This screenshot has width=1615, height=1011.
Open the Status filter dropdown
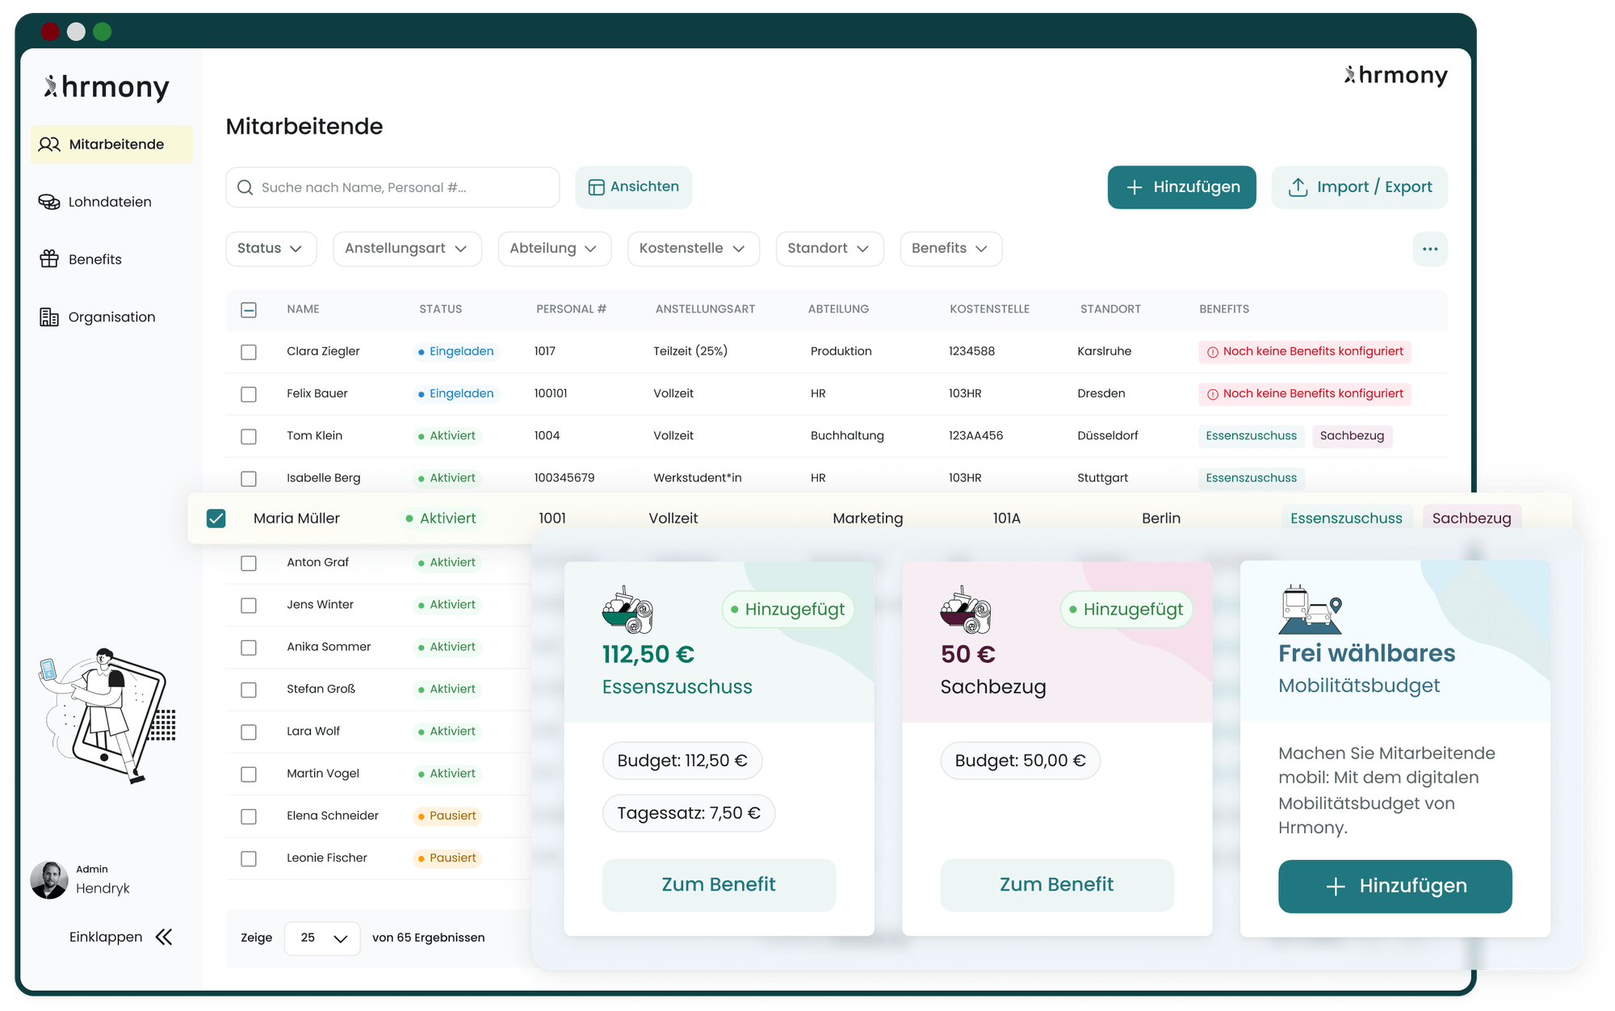271,249
